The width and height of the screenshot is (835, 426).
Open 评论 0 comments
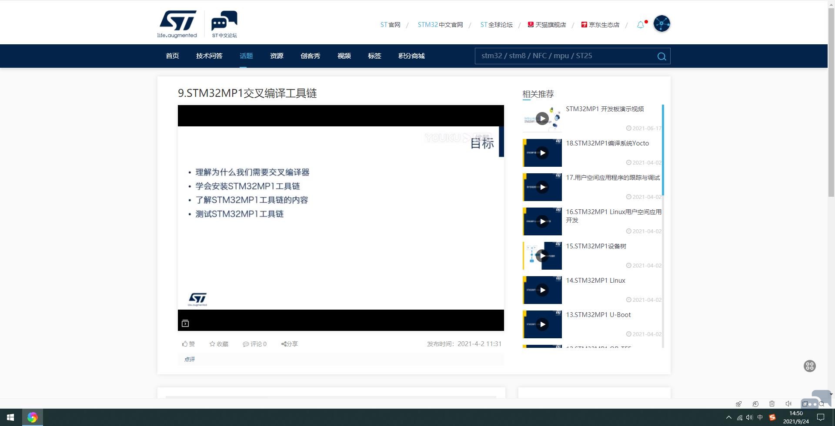[255, 344]
